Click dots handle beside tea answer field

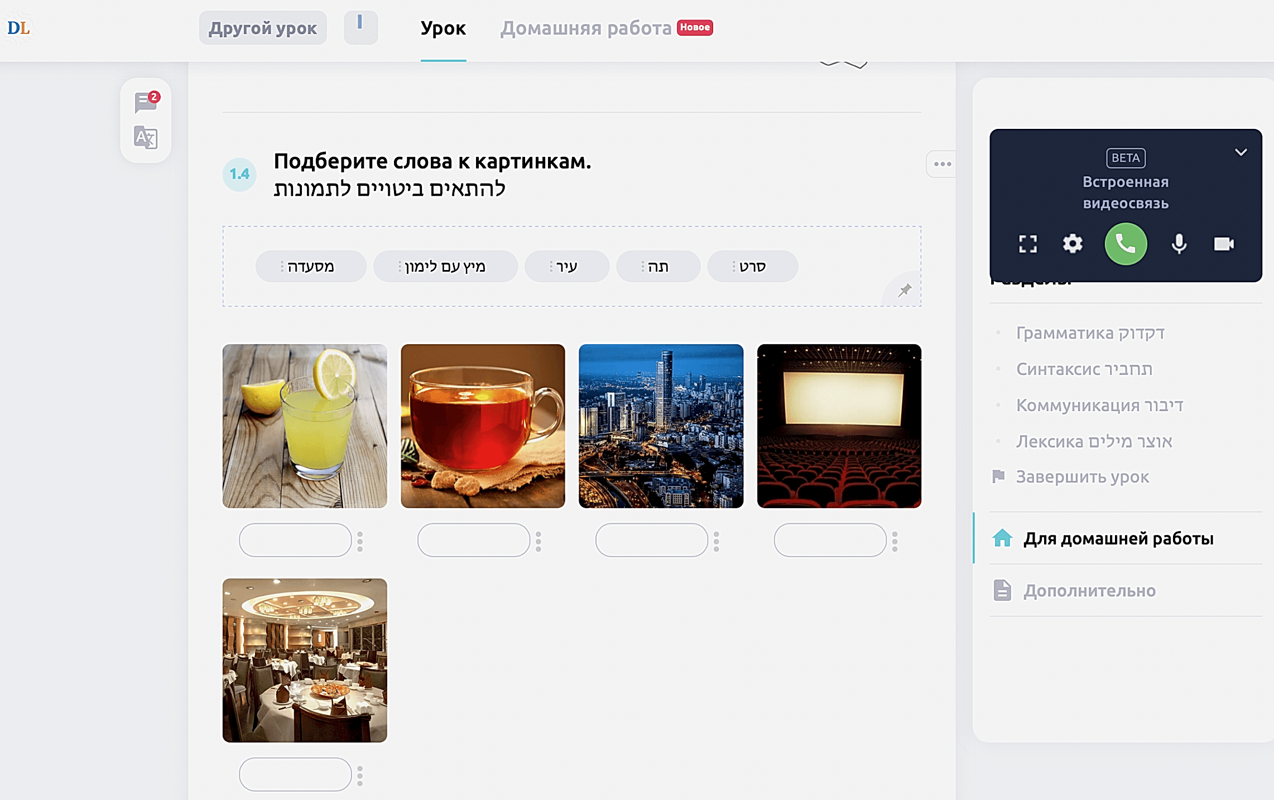[538, 541]
